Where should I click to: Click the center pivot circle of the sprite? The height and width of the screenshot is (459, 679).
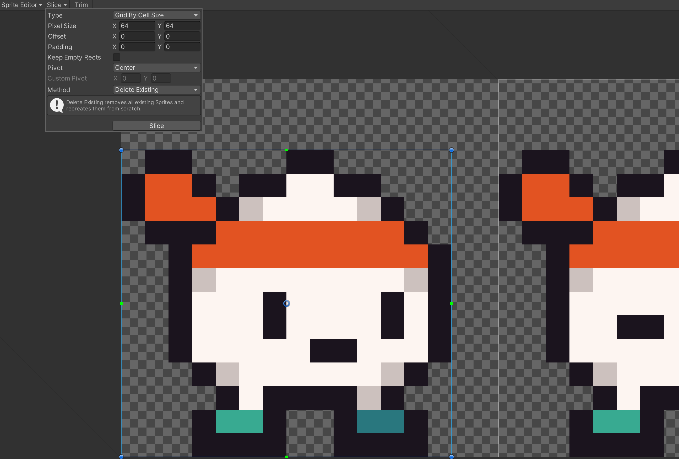[286, 303]
